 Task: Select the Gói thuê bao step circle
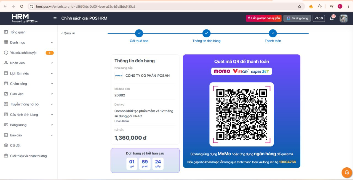139,33
